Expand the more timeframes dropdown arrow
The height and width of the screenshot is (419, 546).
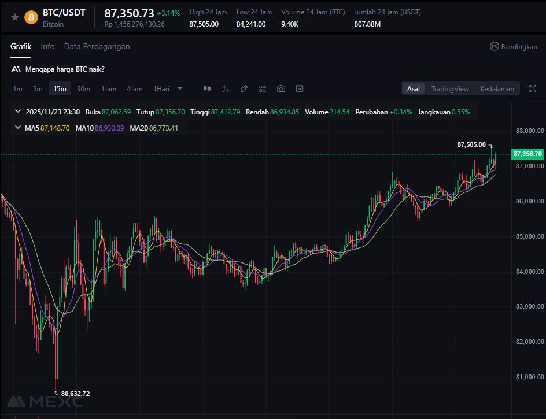180,88
